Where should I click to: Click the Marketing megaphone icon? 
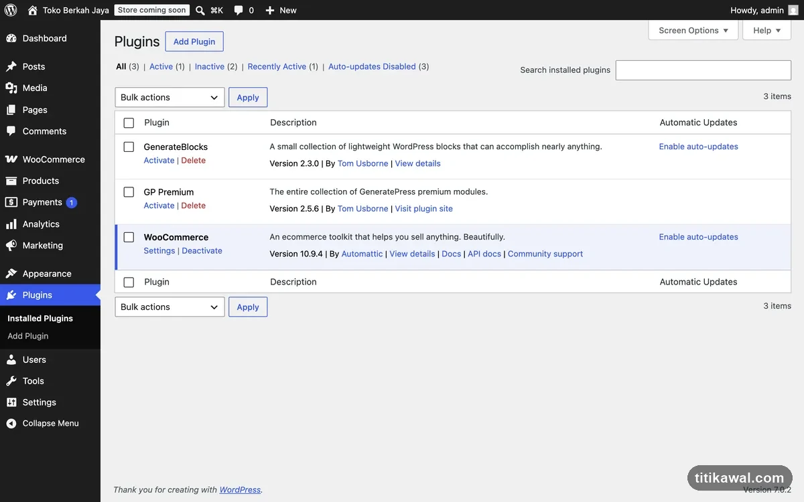tap(11, 246)
